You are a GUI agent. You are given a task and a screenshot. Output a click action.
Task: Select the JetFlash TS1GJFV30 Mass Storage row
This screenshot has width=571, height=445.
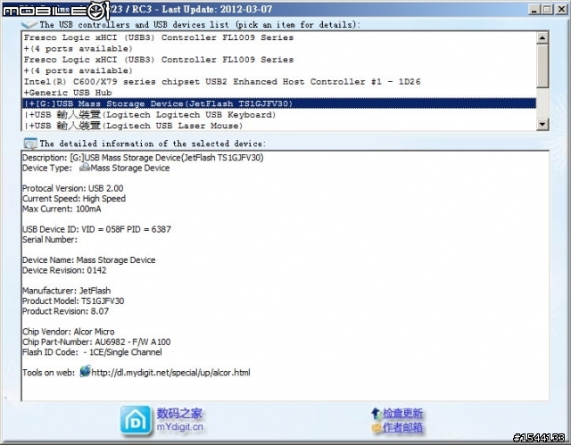[278, 103]
